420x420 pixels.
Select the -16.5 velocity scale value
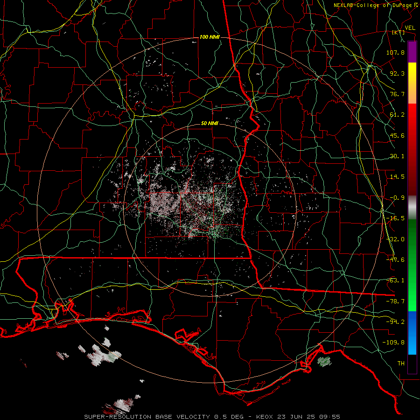click(x=395, y=218)
